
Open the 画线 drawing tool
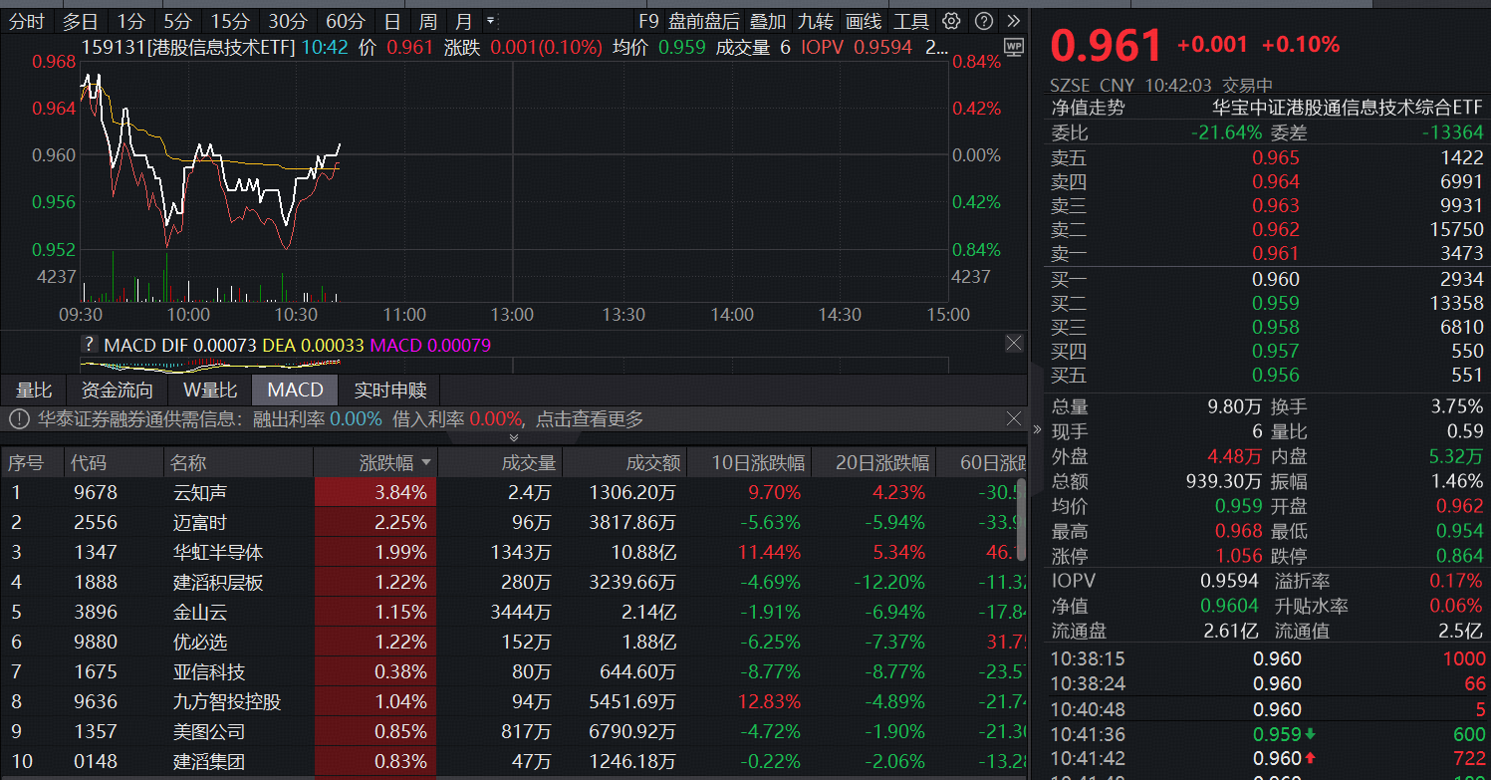click(863, 20)
